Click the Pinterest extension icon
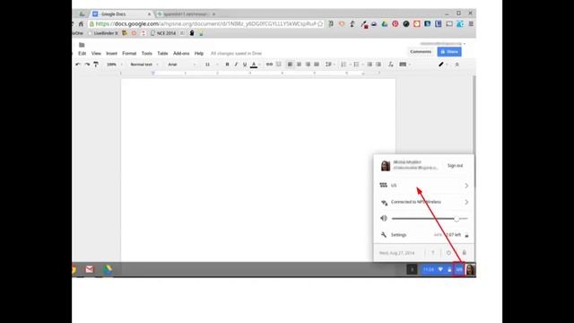Viewport: 574px width, 323px height. (x=396, y=24)
